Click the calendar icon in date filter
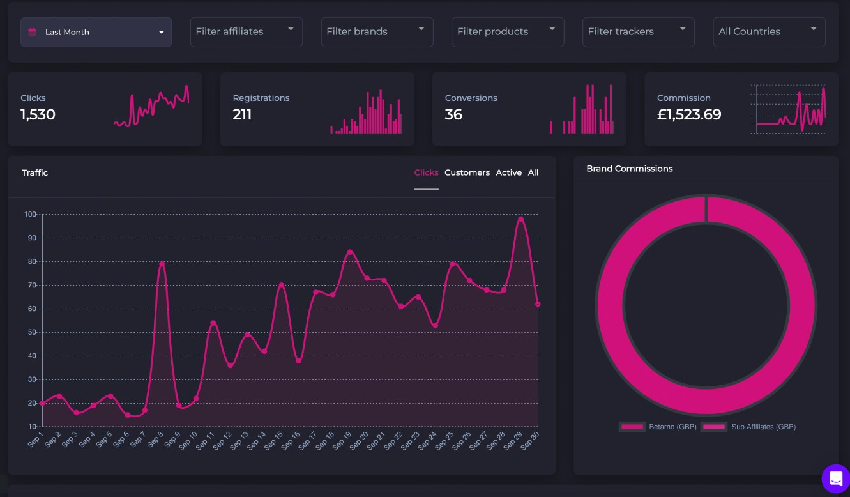 tap(33, 32)
